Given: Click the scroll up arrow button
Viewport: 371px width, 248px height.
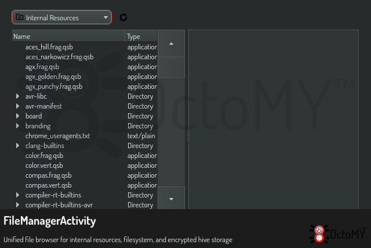Looking at the screenshot, I should point(172,44).
